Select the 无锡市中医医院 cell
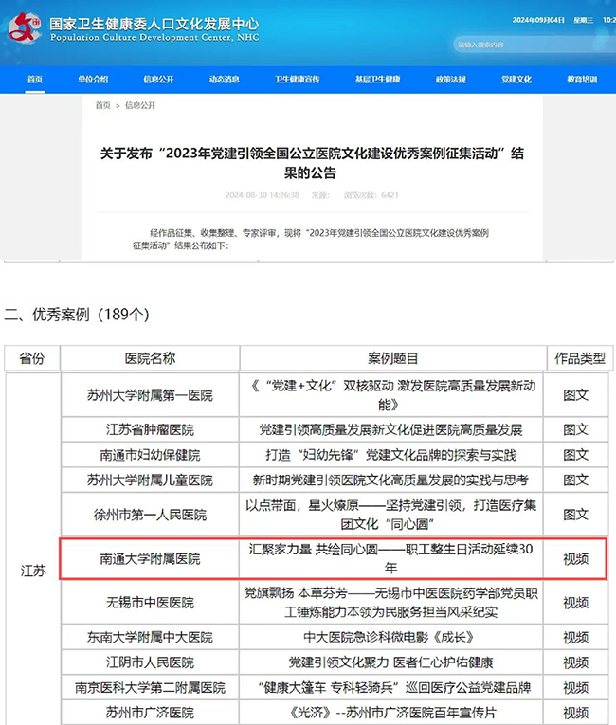The image size is (616, 725). [x=150, y=603]
